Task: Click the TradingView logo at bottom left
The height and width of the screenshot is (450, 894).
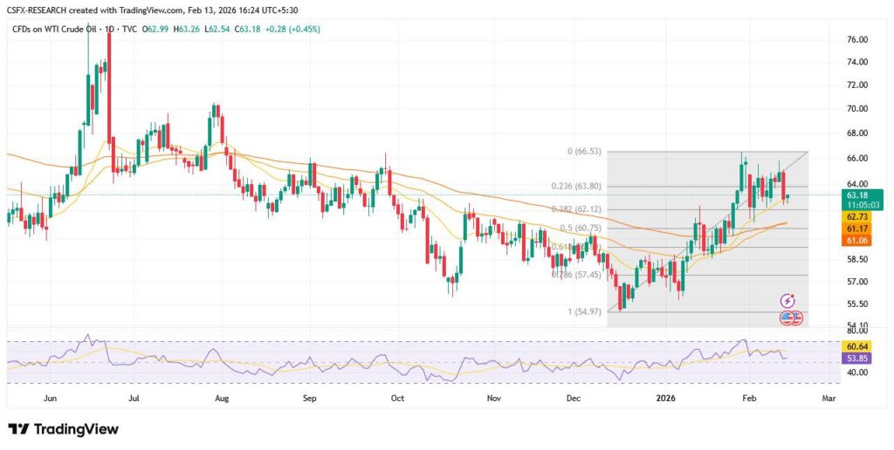Action: [x=63, y=429]
